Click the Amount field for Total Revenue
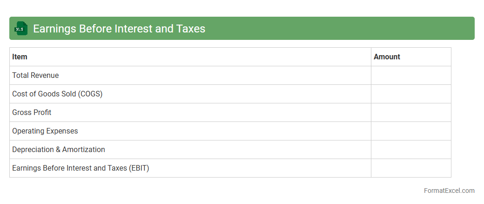Image resolution: width=484 pixels, height=204 pixels. (x=411, y=75)
